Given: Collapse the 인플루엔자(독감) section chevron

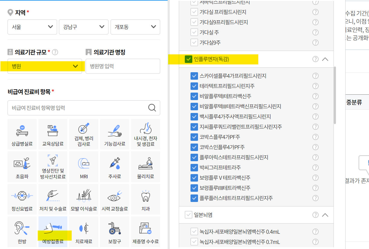Looking at the screenshot, I should click(x=325, y=59).
